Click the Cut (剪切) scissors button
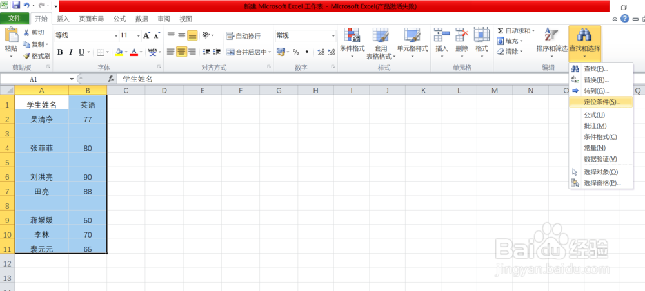 (34, 32)
